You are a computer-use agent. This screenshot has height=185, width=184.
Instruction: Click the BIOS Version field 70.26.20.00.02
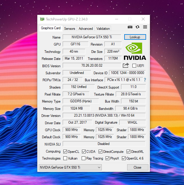[92, 65]
